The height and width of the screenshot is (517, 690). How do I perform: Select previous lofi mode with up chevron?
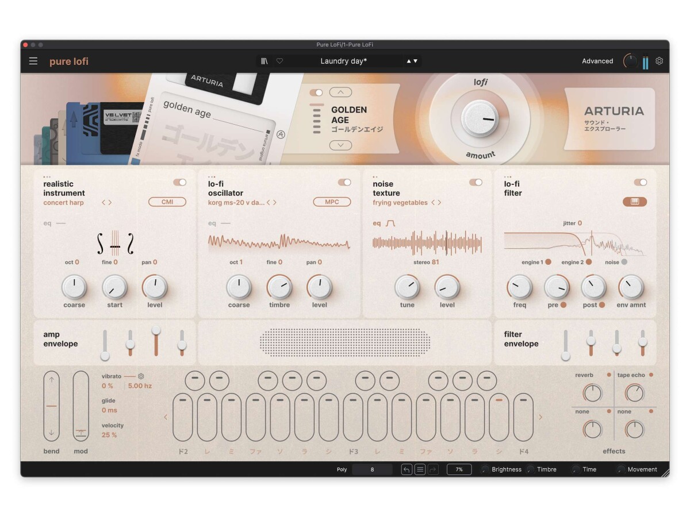[340, 92]
